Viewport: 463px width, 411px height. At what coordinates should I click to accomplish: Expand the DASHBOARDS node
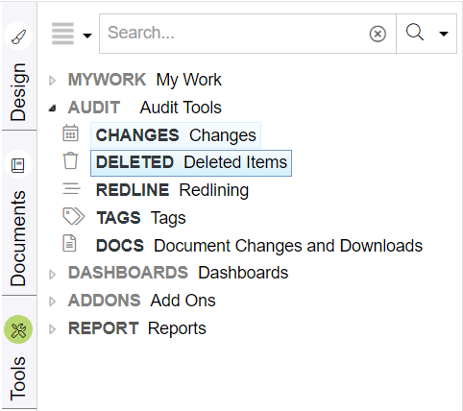click(53, 274)
